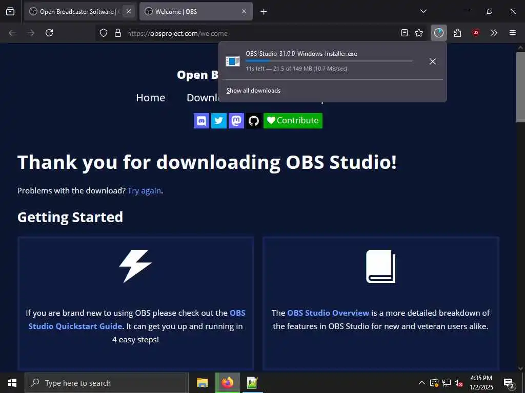This screenshot has width=525, height=393.
Task: Open the clock showing 4:35 PM
Action: (481, 383)
